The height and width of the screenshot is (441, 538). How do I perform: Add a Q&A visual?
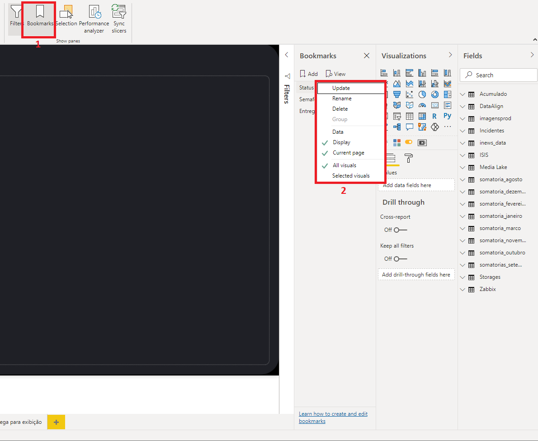[409, 127]
